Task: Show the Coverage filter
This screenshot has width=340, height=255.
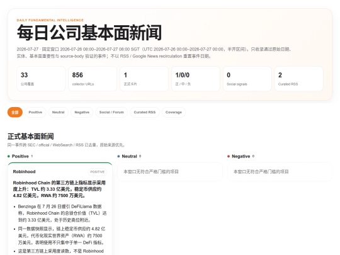Action: (174, 112)
